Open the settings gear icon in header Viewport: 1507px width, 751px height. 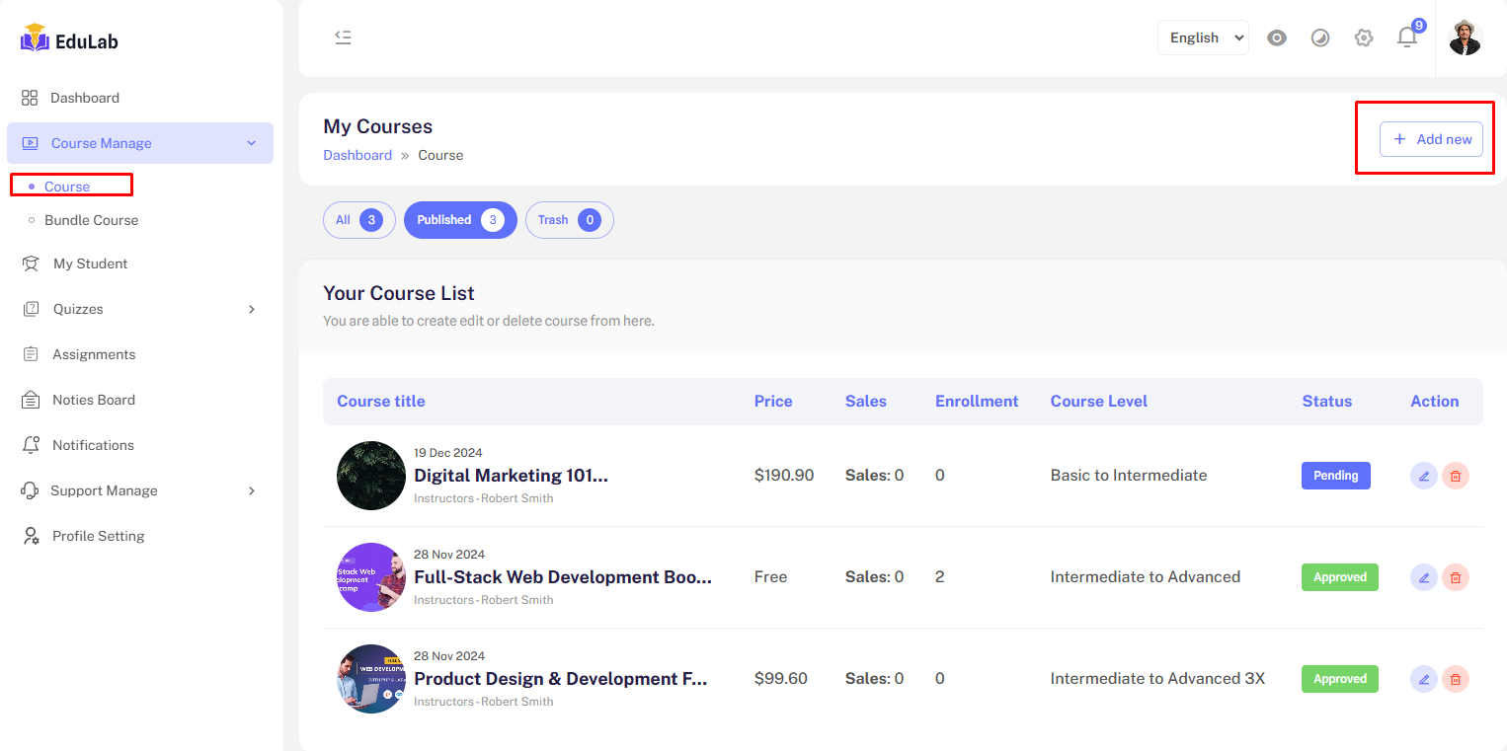coord(1364,38)
